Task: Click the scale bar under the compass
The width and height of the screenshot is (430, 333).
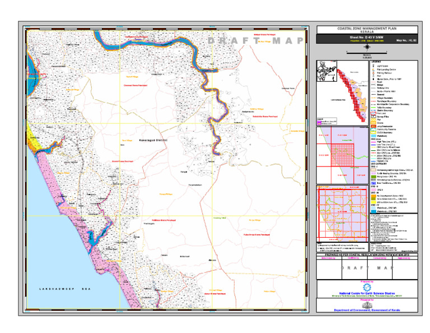Action: [x=367, y=53]
